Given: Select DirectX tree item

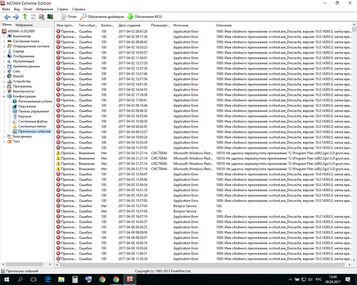Looking at the screenshot, I should click(18, 76).
